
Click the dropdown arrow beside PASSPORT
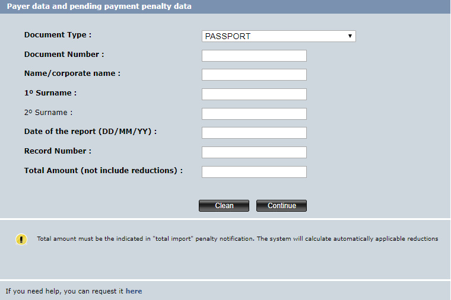pyautogui.click(x=350, y=36)
